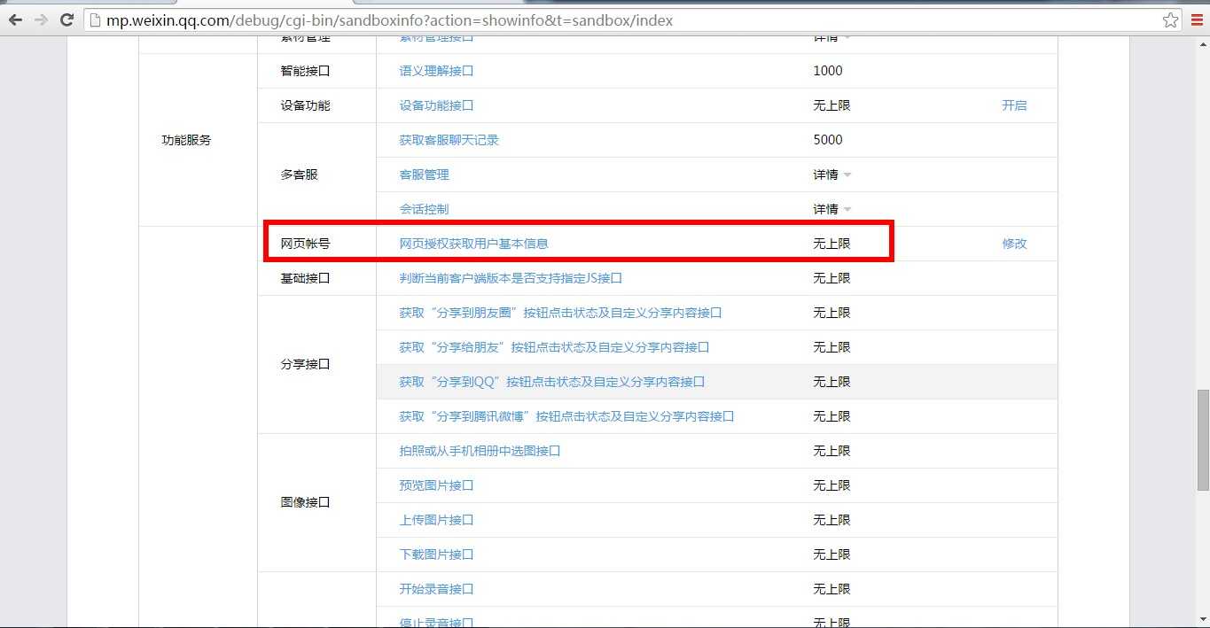Click the vertical scrollbar thumb
1210x628 pixels.
[1203, 440]
